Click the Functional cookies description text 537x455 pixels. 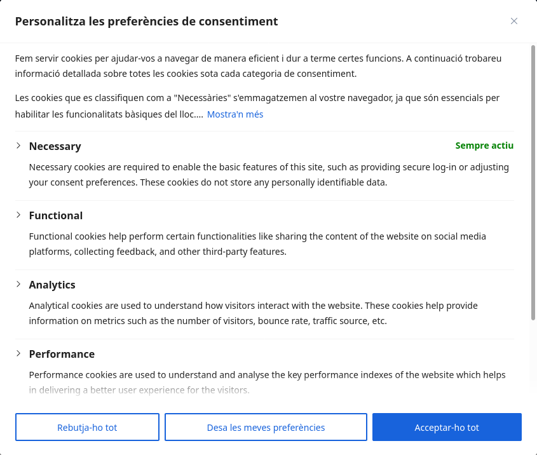[x=257, y=244]
